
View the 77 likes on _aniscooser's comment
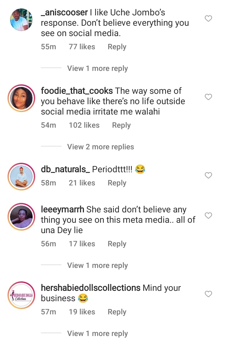point(82,47)
